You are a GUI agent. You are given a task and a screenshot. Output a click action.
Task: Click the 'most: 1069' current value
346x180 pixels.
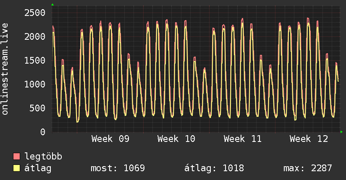[118, 168]
